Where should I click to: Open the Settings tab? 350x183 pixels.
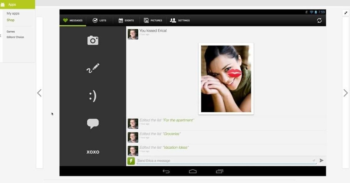point(180,20)
